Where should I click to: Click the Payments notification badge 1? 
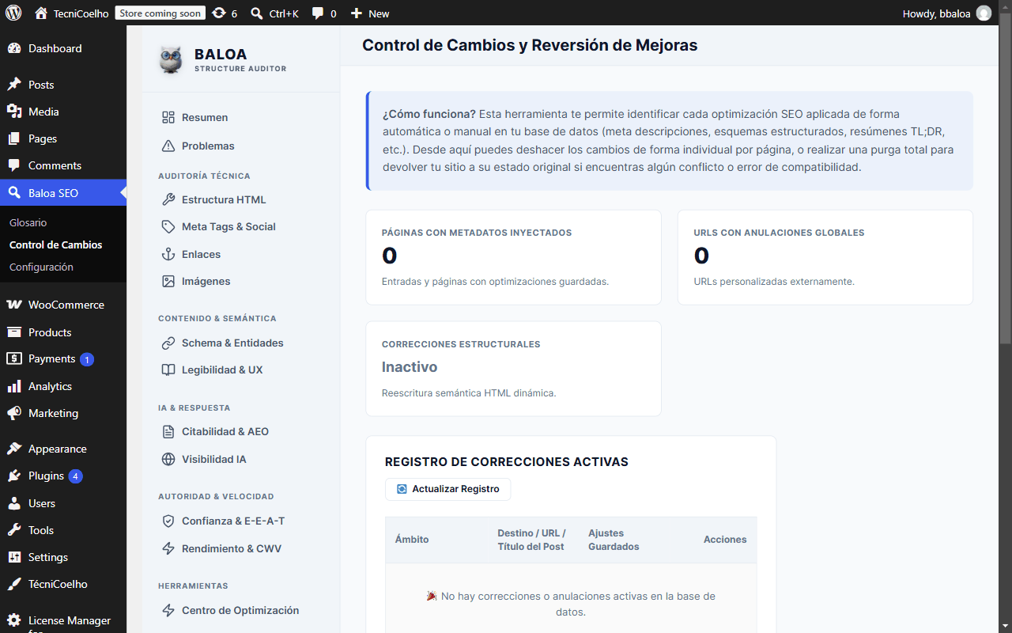point(87,359)
